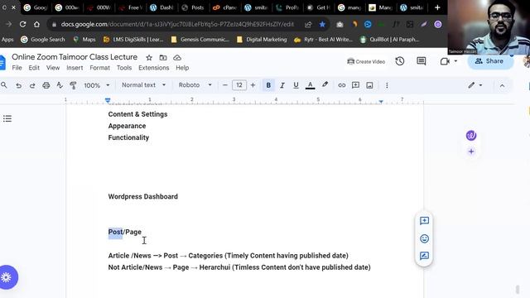This screenshot has width=530, height=298.
Task: Click the Create Video button
Action: (366, 61)
